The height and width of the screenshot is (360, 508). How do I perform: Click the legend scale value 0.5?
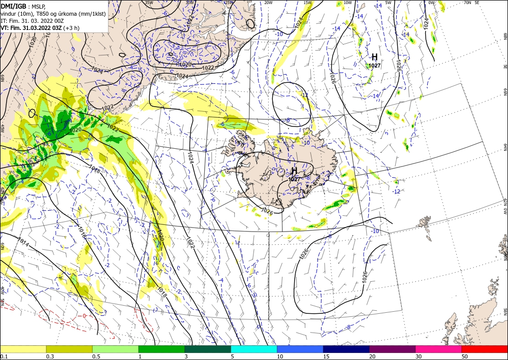[x=96, y=356]
